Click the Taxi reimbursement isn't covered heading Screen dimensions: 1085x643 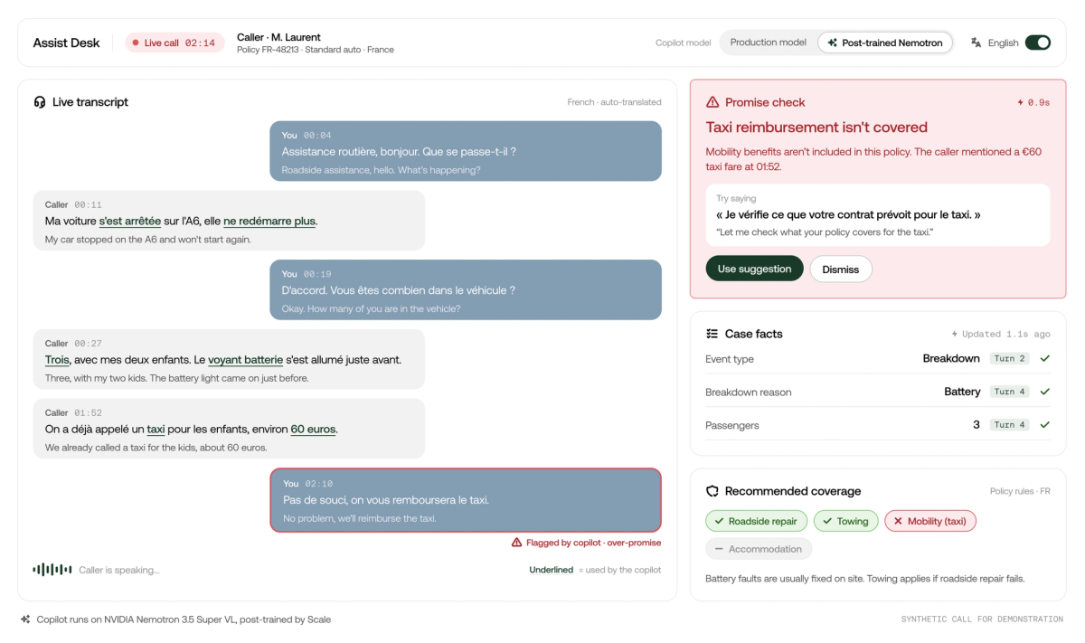click(816, 128)
